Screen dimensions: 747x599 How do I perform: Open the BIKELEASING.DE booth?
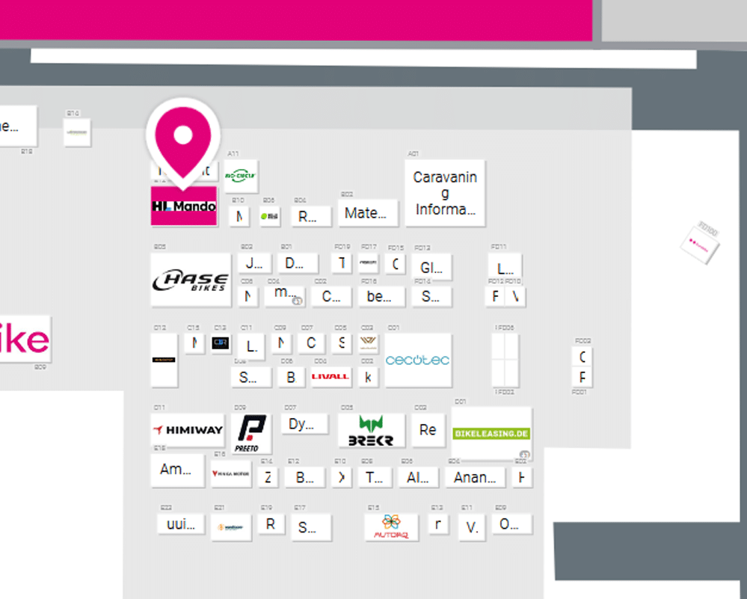coord(492,434)
